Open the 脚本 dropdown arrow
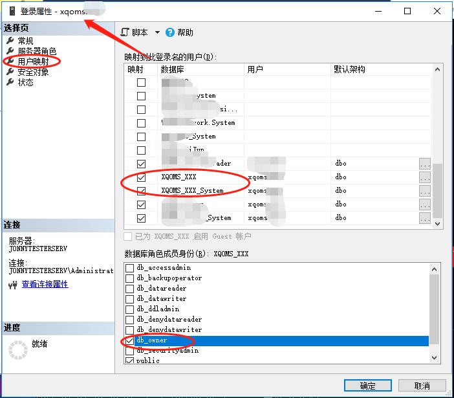This screenshot has width=454, height=398. pyautogui.click(x=157, y=32)
